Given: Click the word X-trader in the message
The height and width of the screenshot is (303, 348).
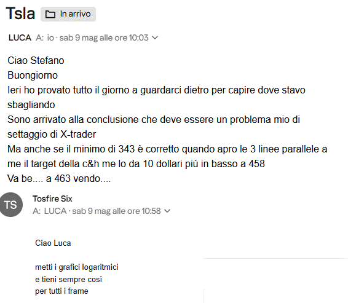Looking at the screenshot, I should (x=78, y=134).
